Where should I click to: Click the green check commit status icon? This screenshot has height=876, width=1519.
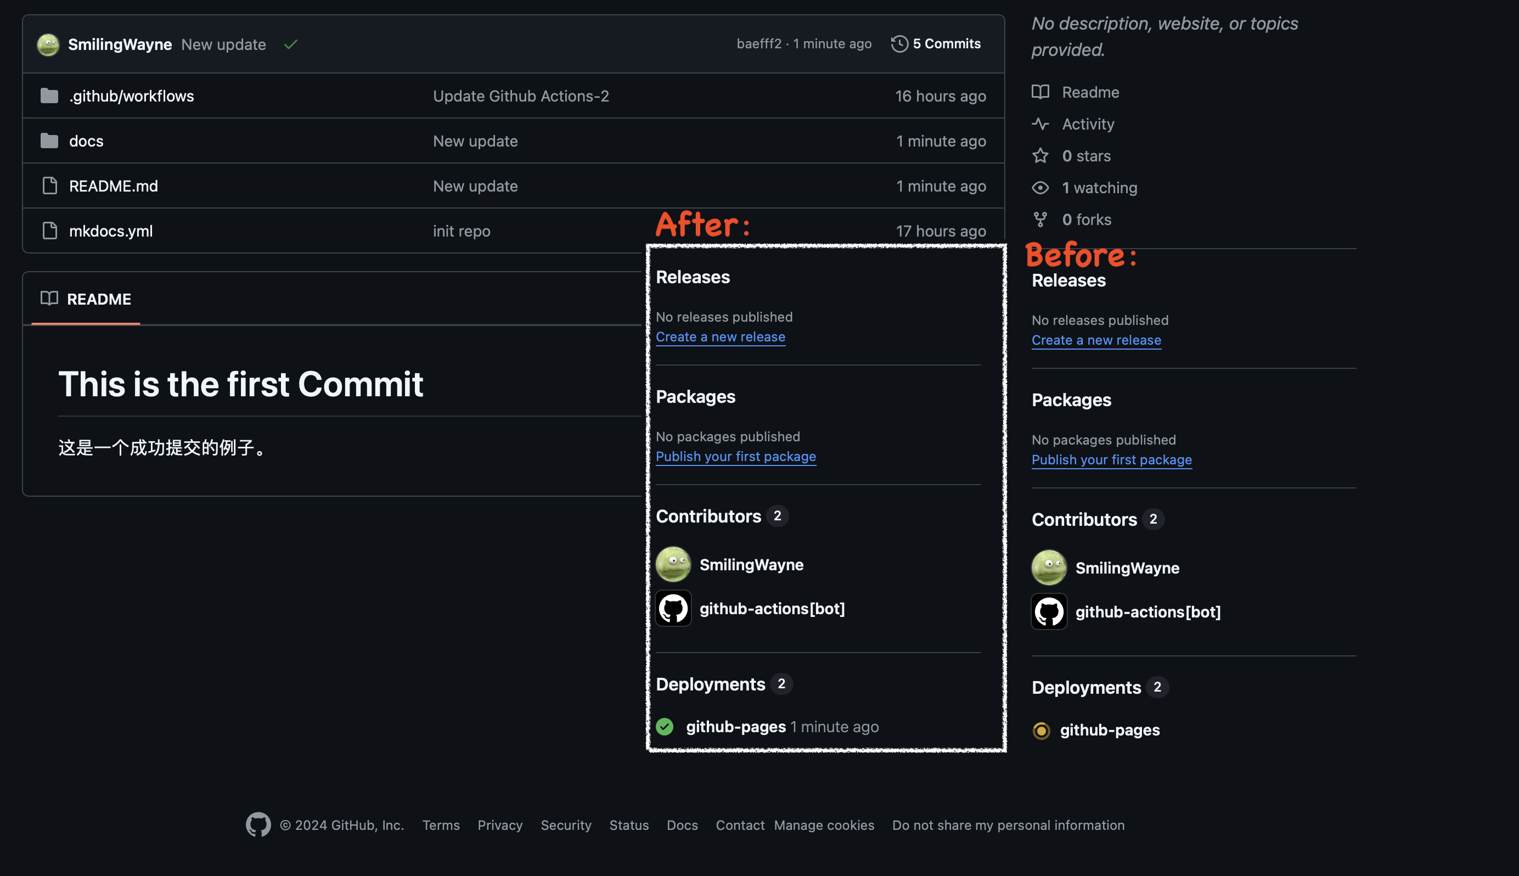pyautogui.click(x=291, y=44)
